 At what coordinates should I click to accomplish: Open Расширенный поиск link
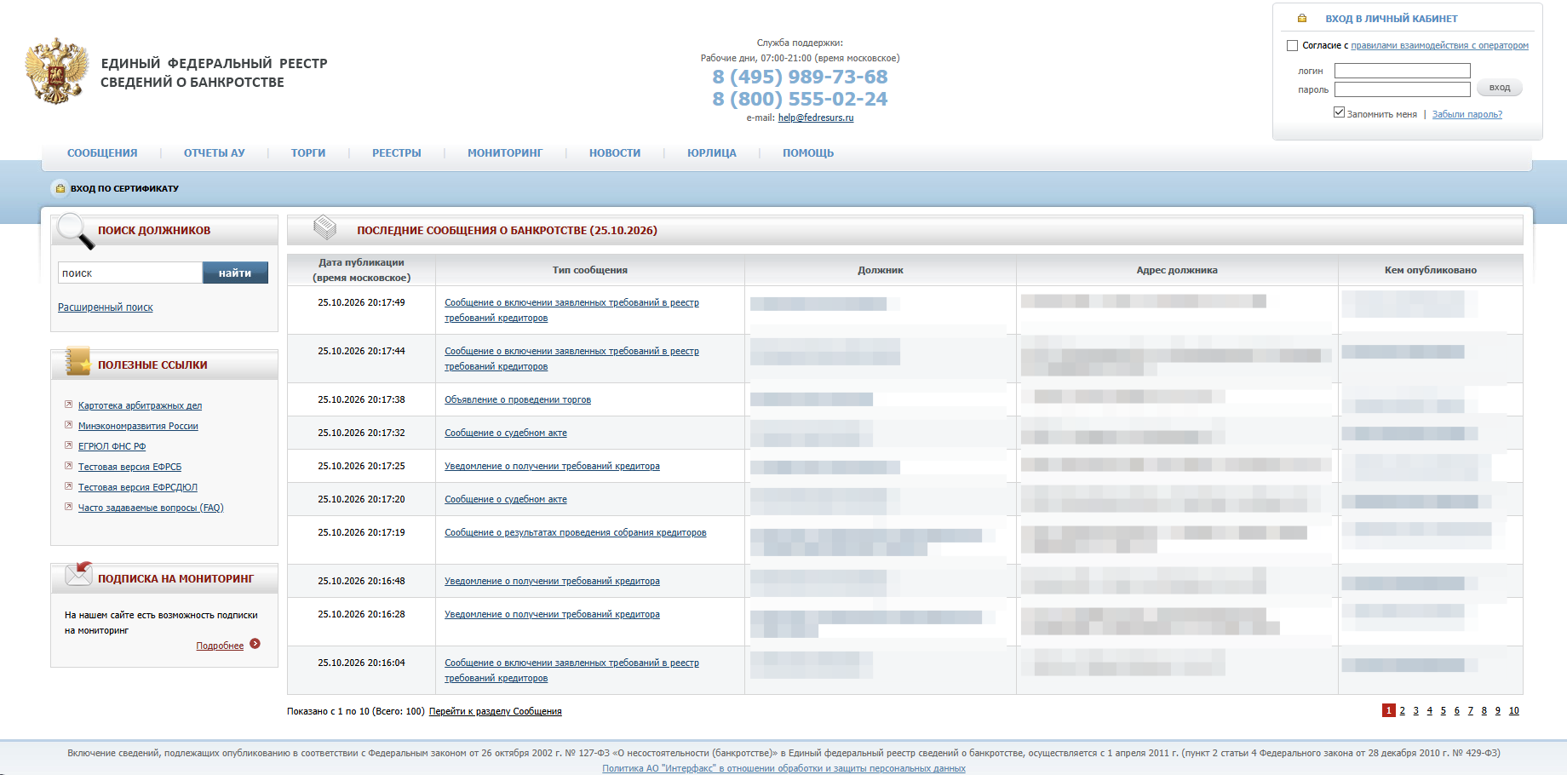[106, 307]
